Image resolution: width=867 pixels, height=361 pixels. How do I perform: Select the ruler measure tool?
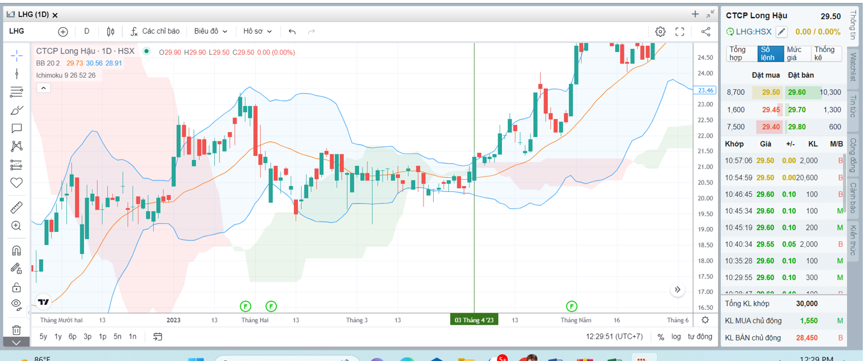(x=16, y=208)
